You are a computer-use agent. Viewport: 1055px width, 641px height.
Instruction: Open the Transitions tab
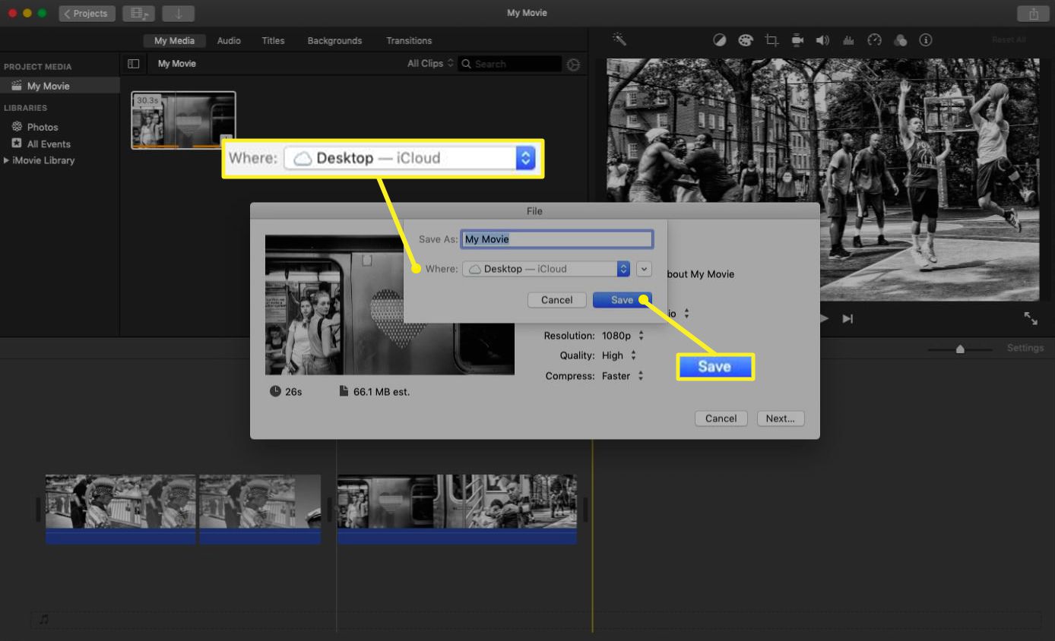[409, 41]
